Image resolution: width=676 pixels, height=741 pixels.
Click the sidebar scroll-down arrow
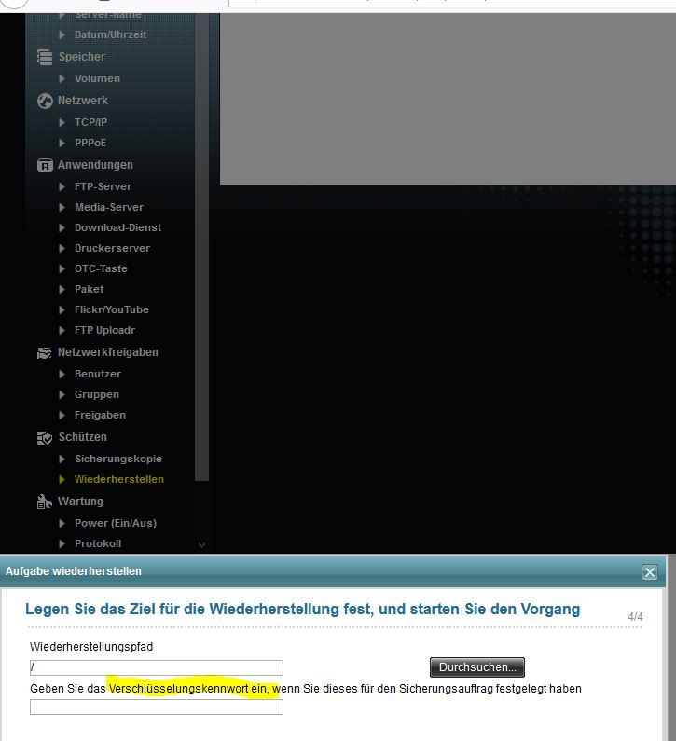[x=202, y=544]
